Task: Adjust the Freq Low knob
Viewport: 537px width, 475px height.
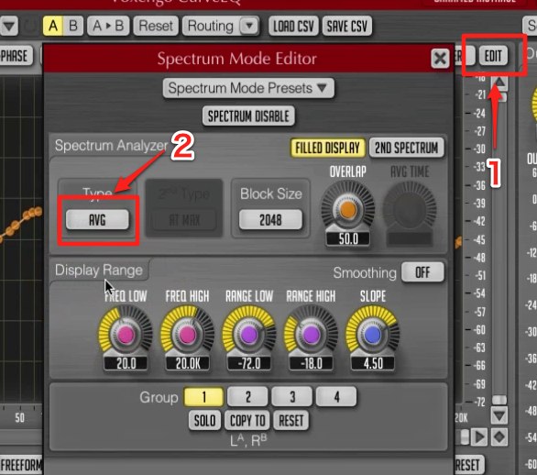Action: [x=126, y=335]
